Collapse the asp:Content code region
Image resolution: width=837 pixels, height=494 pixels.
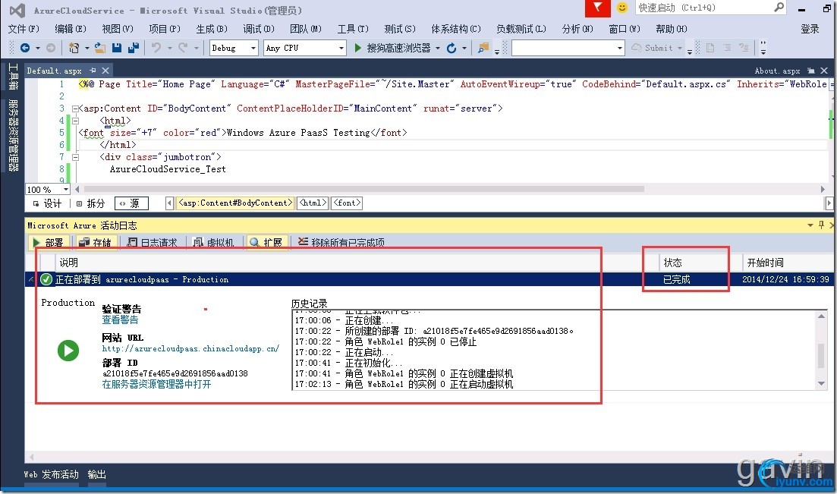(x=75, y=109)
